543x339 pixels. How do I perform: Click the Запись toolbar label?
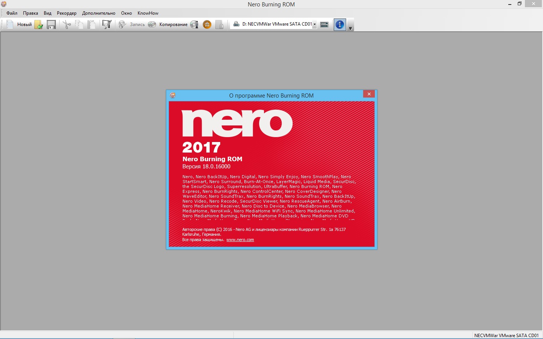tap(137, 24)
